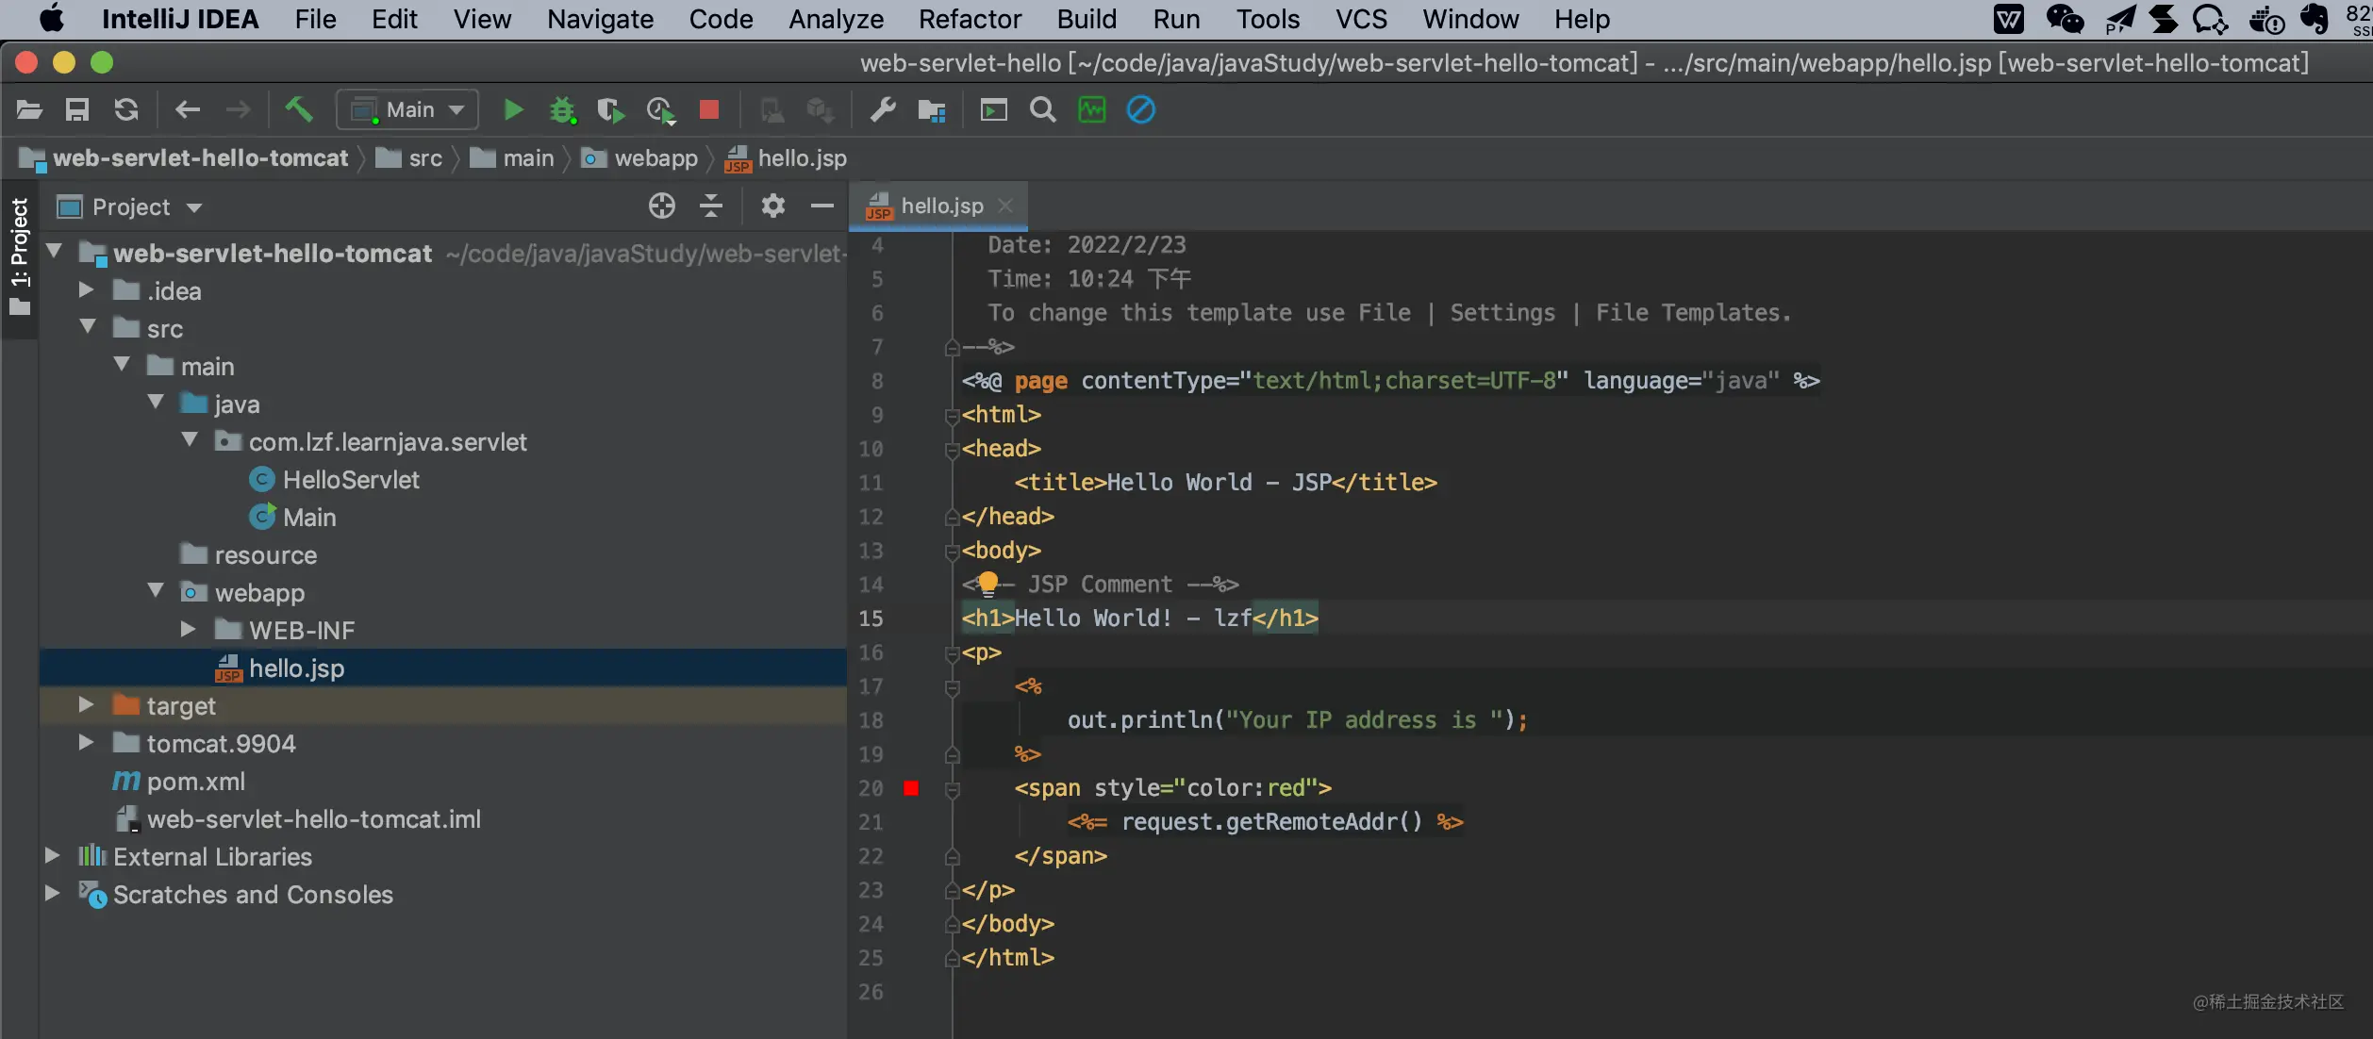Open the Apple menu
Screen dimensions: 2373x1039
[52, 19]
